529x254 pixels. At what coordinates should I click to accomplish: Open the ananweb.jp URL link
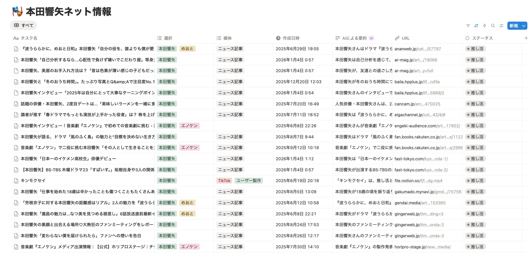[x=417, y=49]
